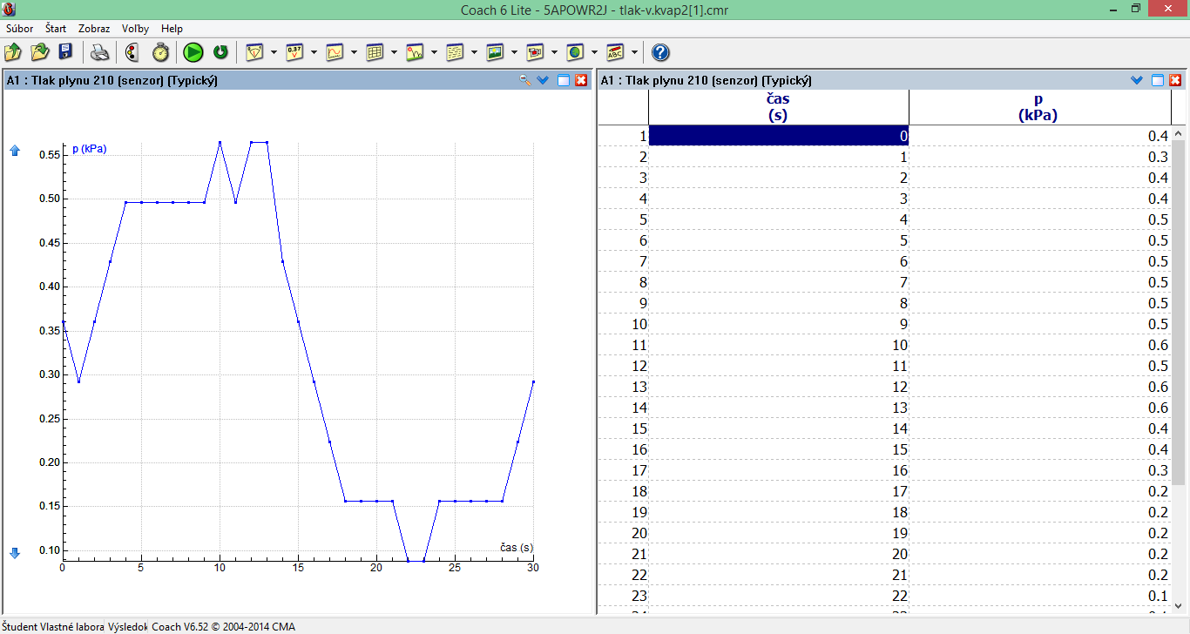
Task: Open the Help menu
Action: point(172,29)
